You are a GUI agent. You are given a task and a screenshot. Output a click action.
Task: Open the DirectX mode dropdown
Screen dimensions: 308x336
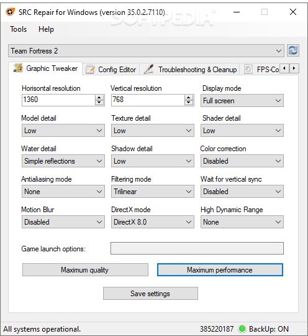pos(153,222)
